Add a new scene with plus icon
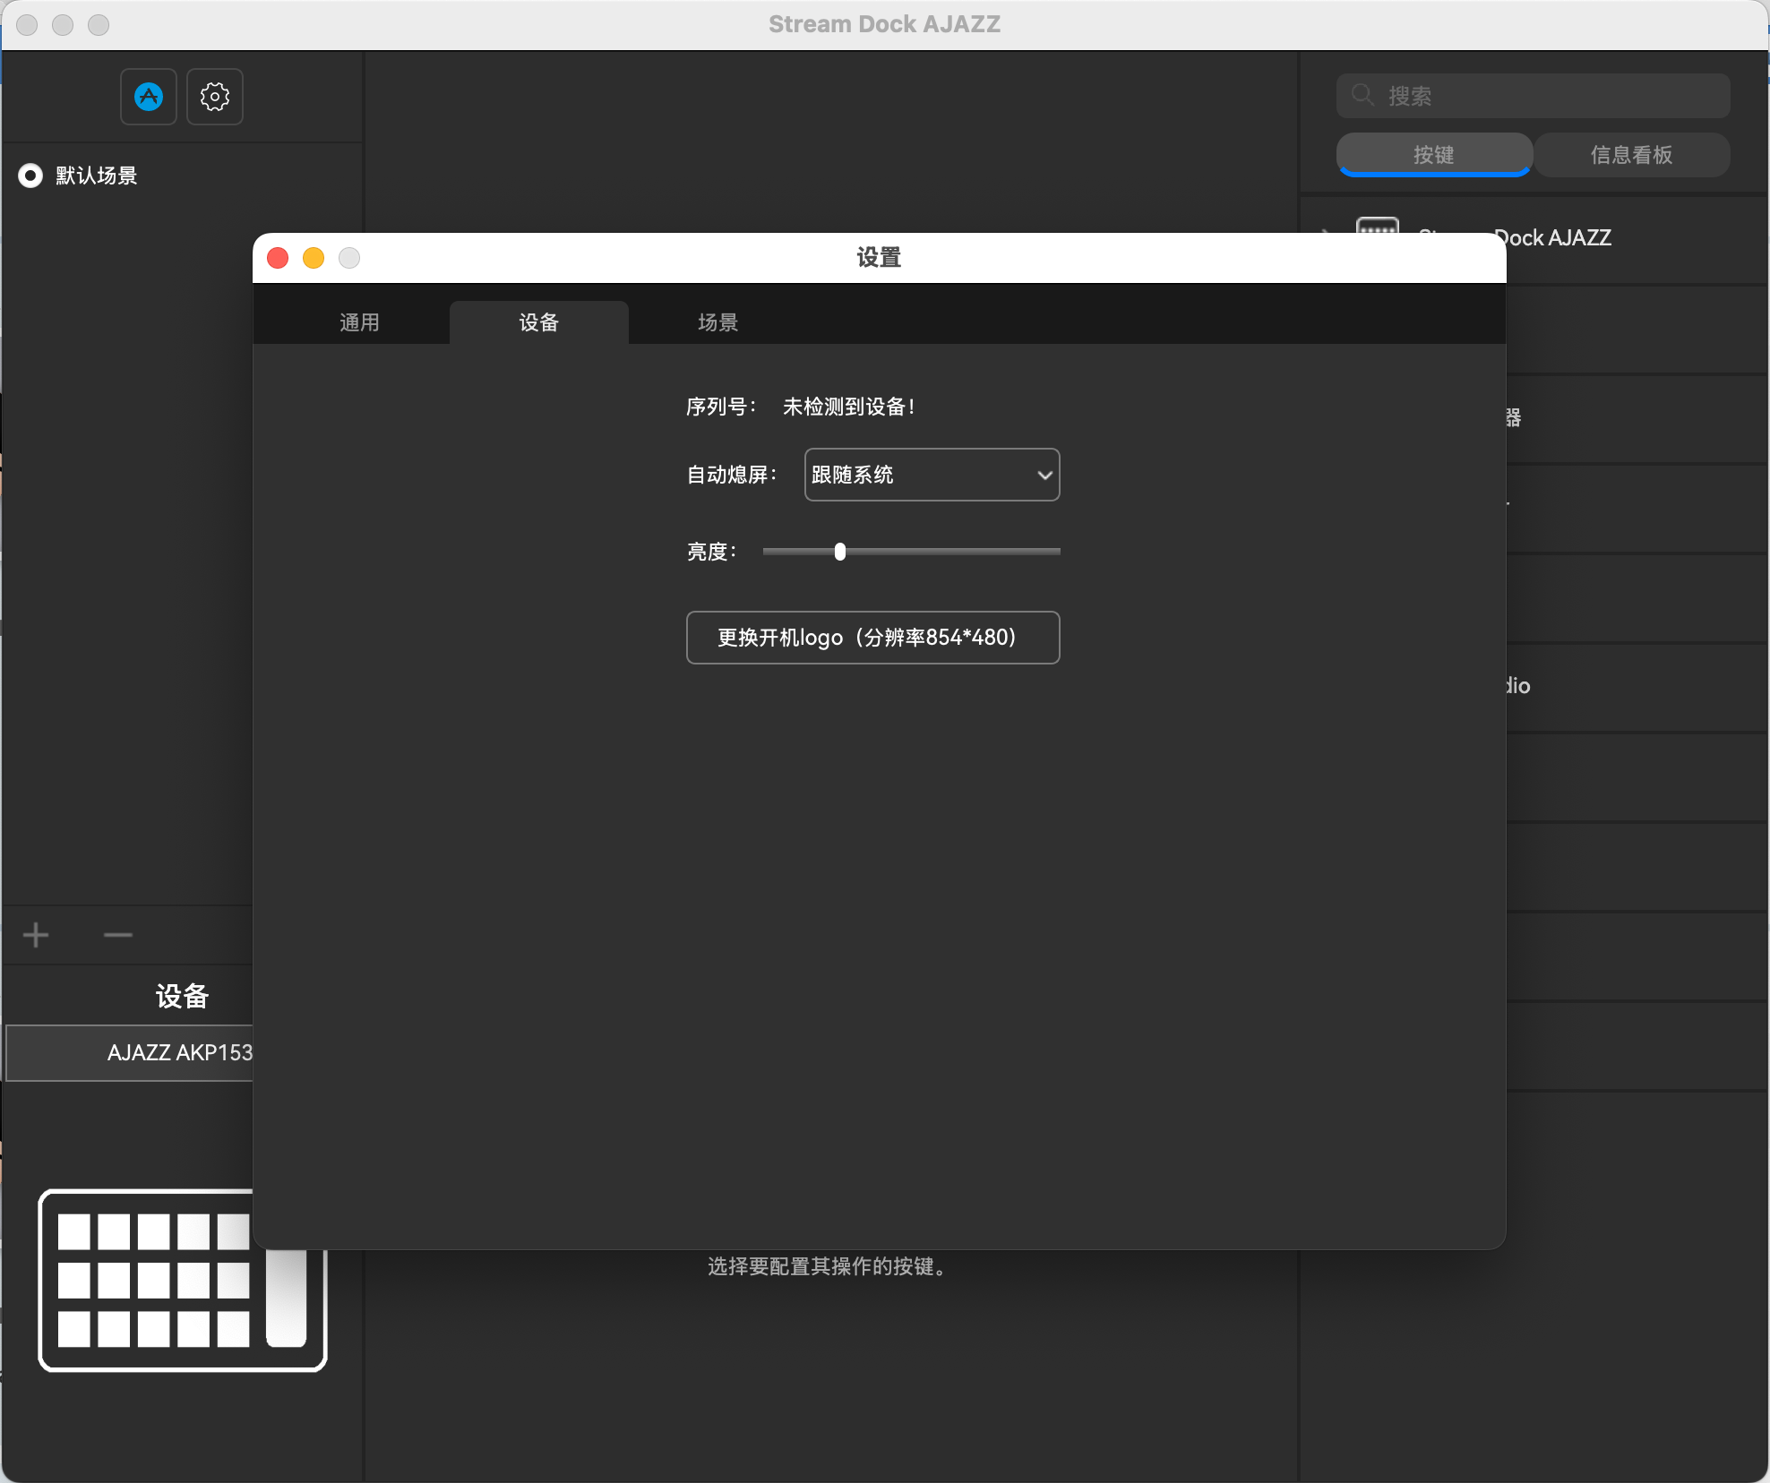 click(x=36, y=935)
